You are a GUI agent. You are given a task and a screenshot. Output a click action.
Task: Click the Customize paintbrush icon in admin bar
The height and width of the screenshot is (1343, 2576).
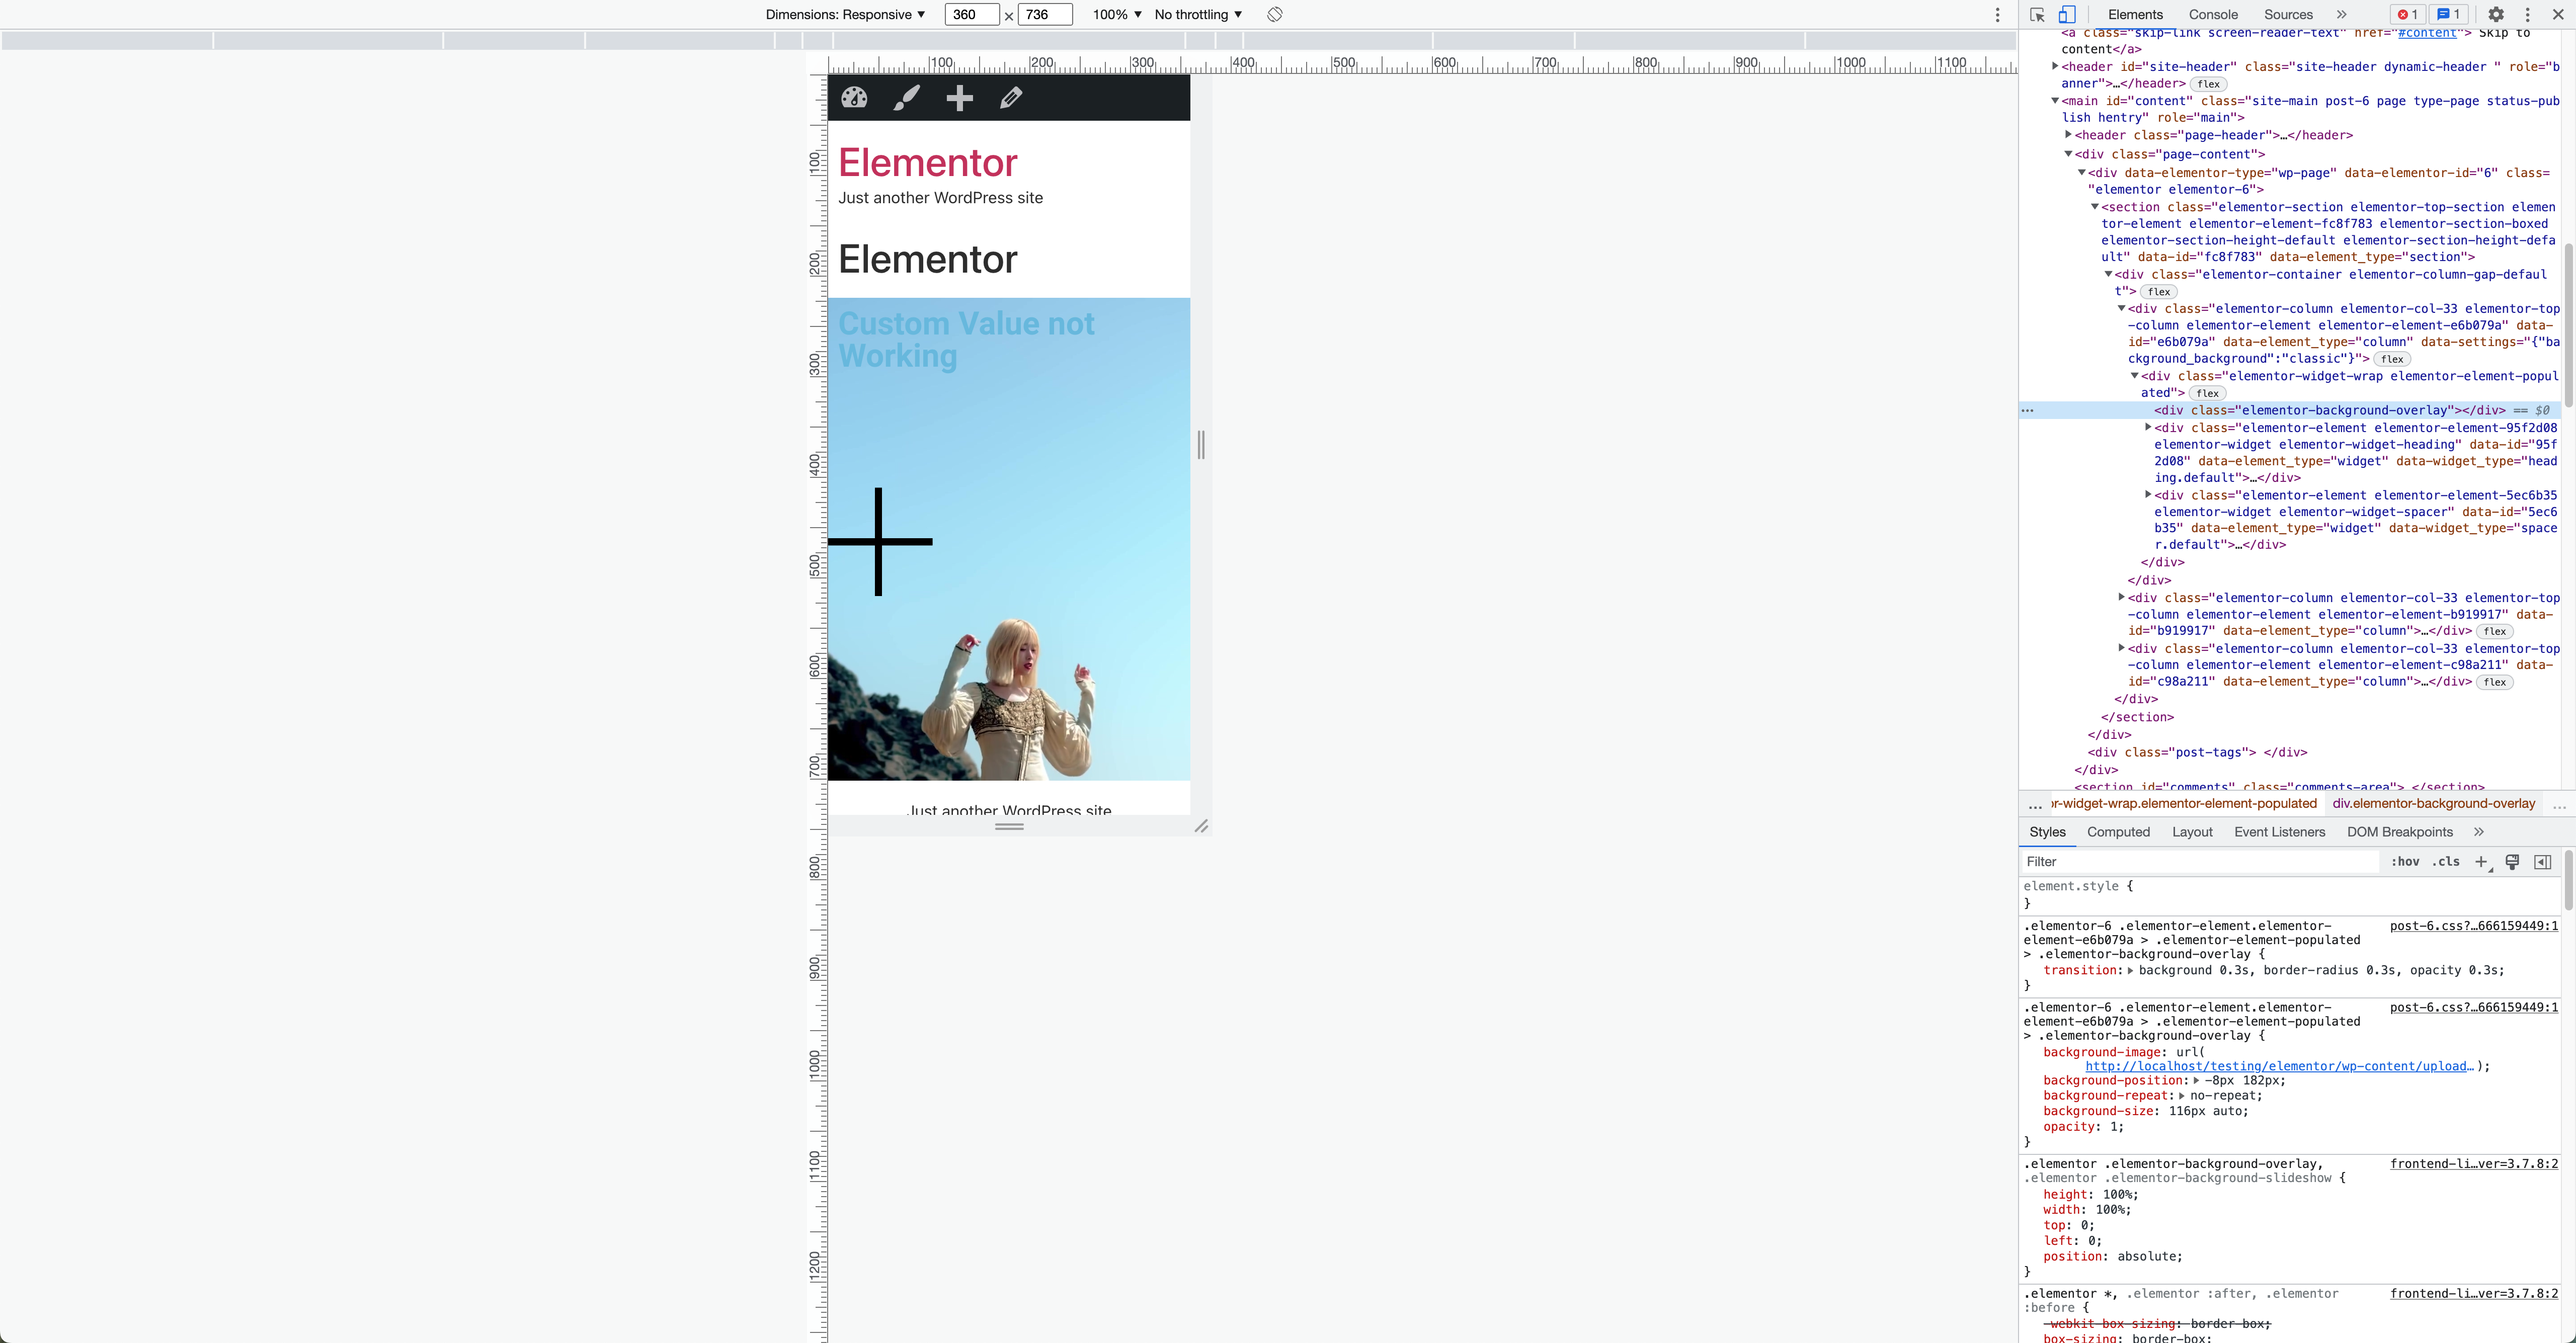(x=906, y=97)
